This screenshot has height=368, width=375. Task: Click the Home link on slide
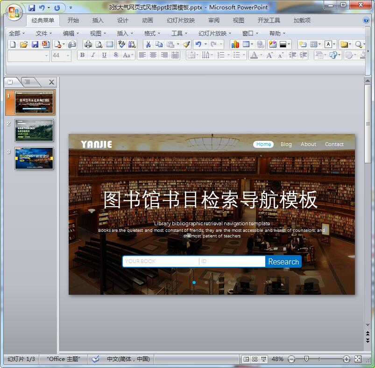click(263, 144)
